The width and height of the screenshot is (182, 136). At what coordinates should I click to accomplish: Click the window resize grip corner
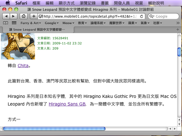(179, 133)
